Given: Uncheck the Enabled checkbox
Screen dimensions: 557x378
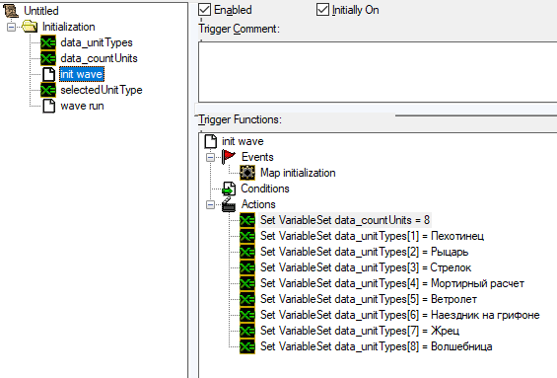Looking at the screenshot, I should [205, 10].
